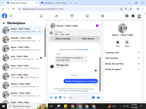Open Agnes 1-Bed, 1-Bath conversation
The width and height of the screenshot is (146, 109).
coord(22,49)
